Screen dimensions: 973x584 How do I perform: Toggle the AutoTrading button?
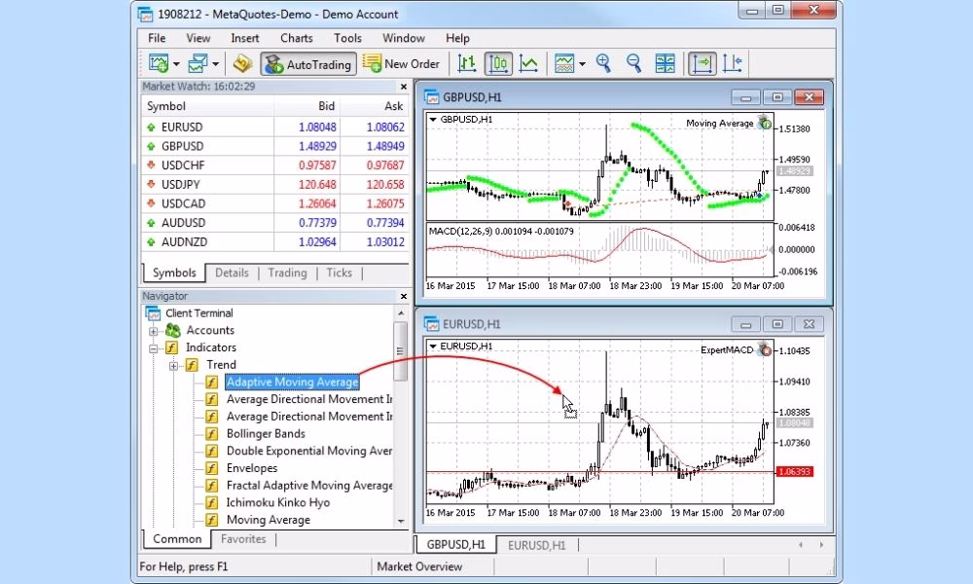click(306, 64)
